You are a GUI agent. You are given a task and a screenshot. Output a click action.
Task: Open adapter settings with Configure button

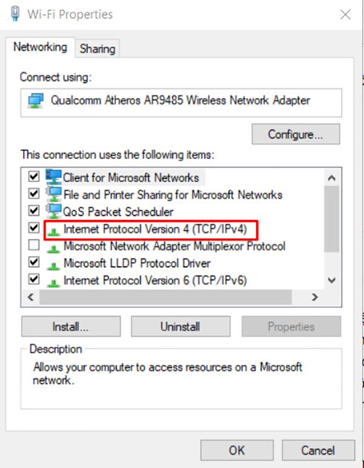point(295,134)
